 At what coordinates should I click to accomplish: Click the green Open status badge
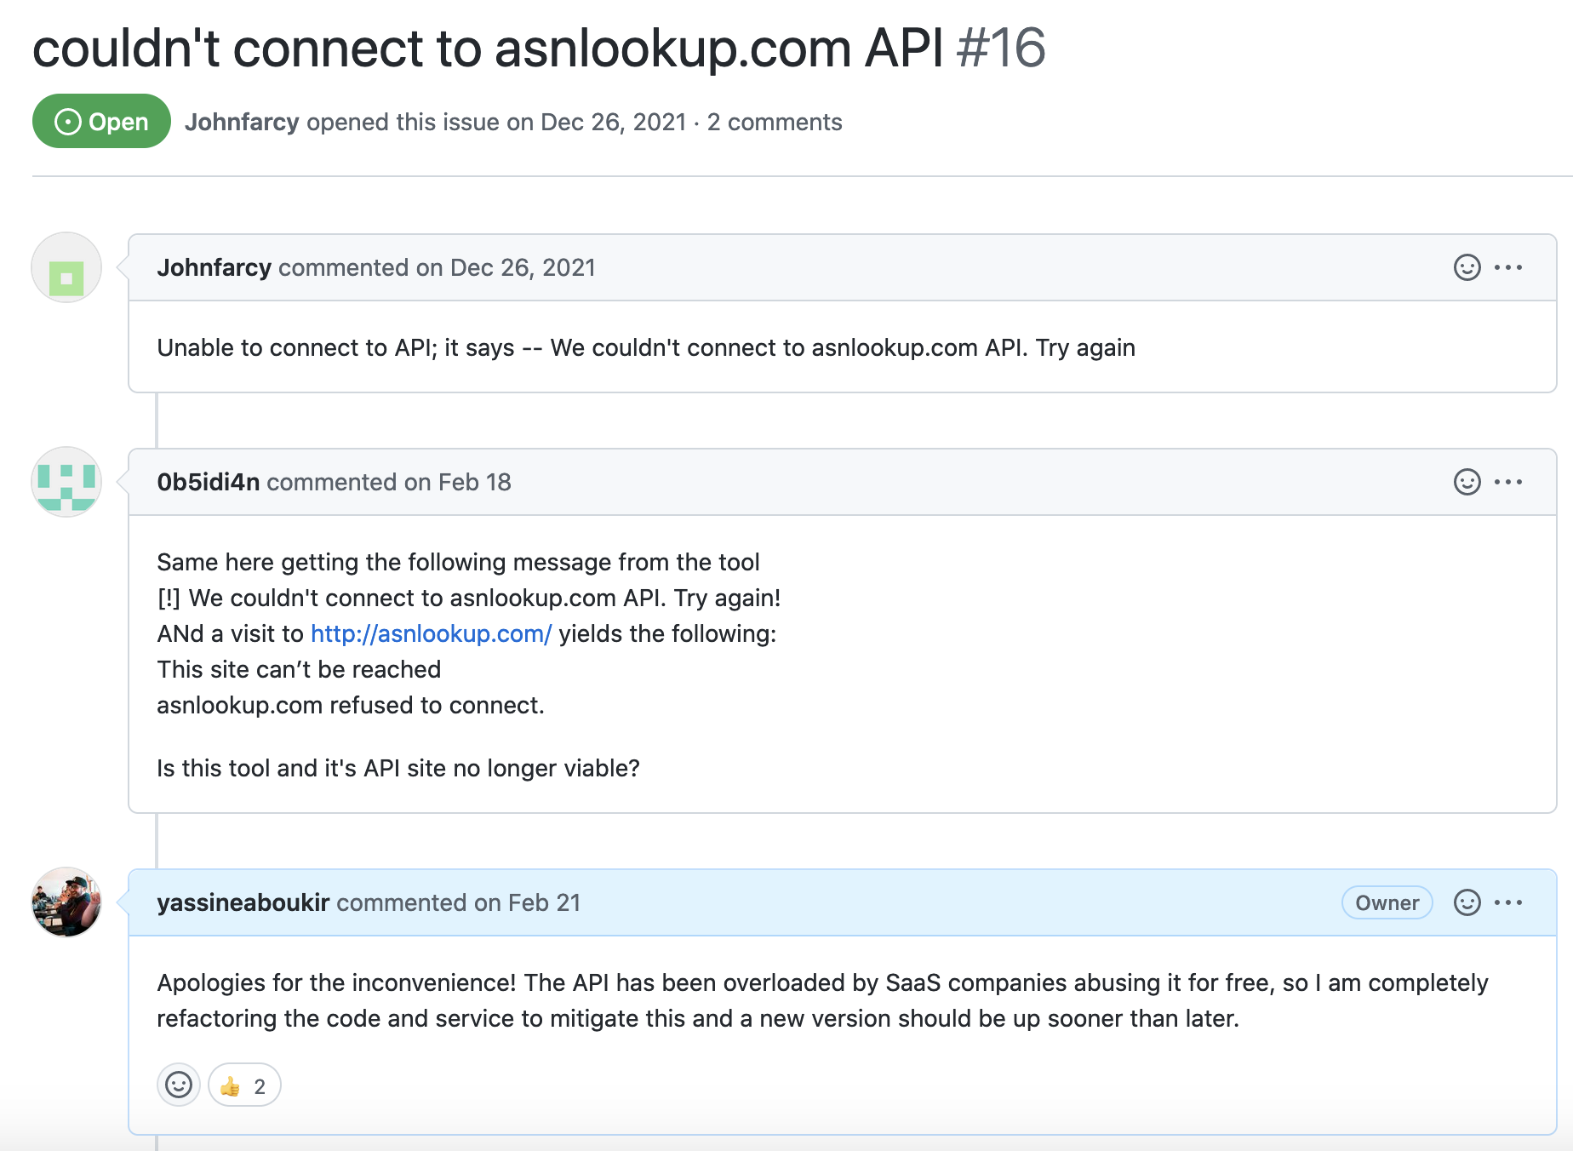point(101,121)
